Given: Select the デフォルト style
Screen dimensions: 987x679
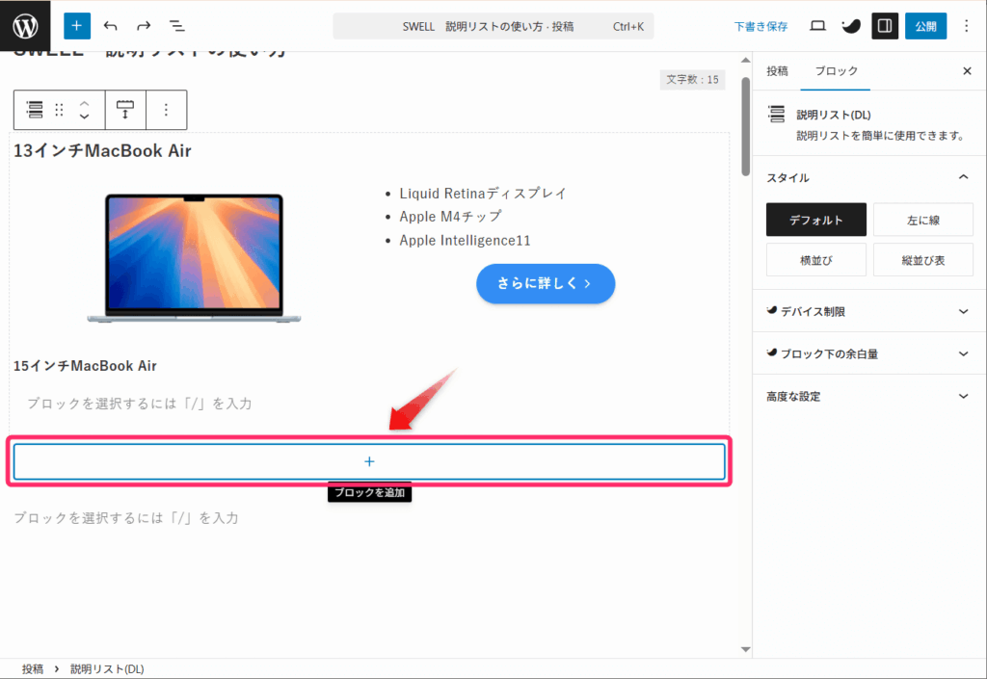Looking at the screenshot, I should tap(815, 220).
